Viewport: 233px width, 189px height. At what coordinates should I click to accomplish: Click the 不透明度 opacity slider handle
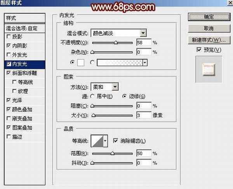click(x=116, y=43)
